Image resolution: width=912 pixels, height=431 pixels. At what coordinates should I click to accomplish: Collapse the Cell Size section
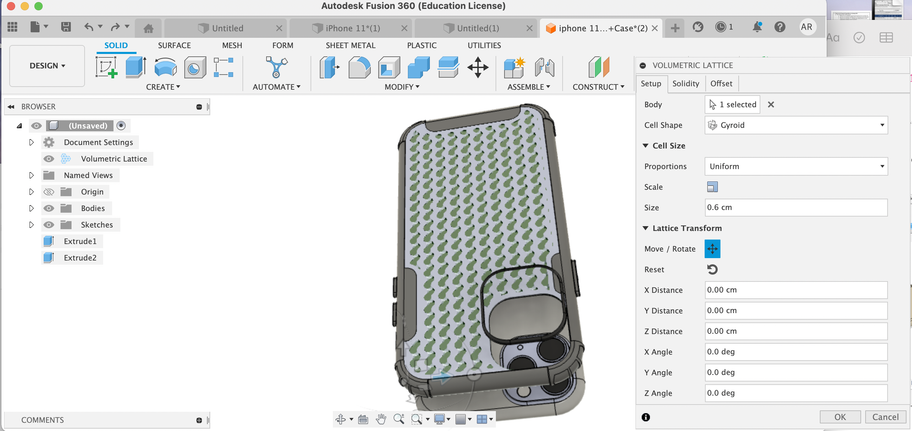click(645, 146)
